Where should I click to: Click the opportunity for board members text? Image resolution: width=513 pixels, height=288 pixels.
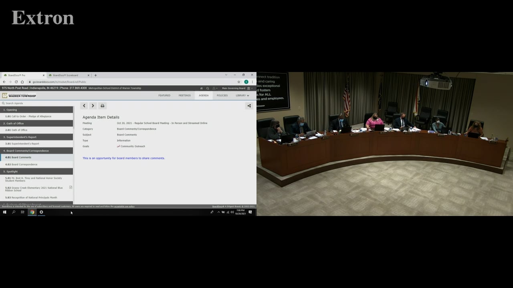coord(123,158)
